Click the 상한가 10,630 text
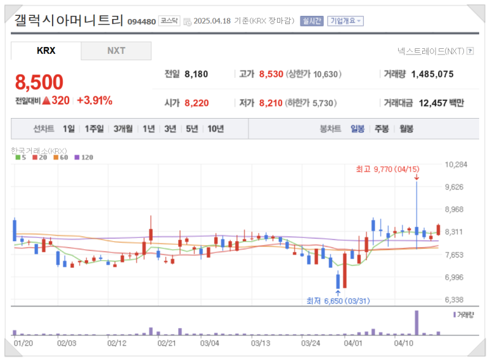The height and width of the screenshot is (361, 490). pyautogui.click(x=313, y=74)
